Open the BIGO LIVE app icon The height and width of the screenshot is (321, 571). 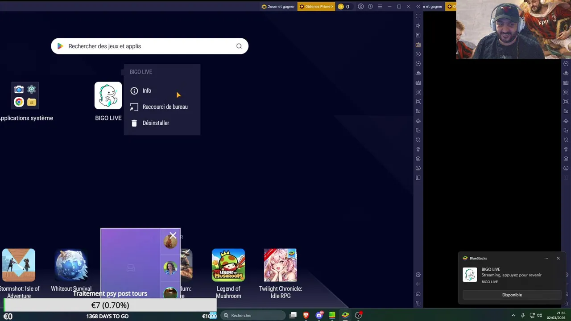[108, 95]
